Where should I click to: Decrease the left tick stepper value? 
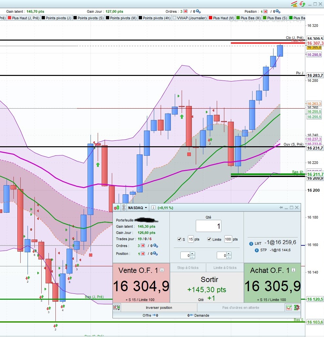click(x=192, y=257)
